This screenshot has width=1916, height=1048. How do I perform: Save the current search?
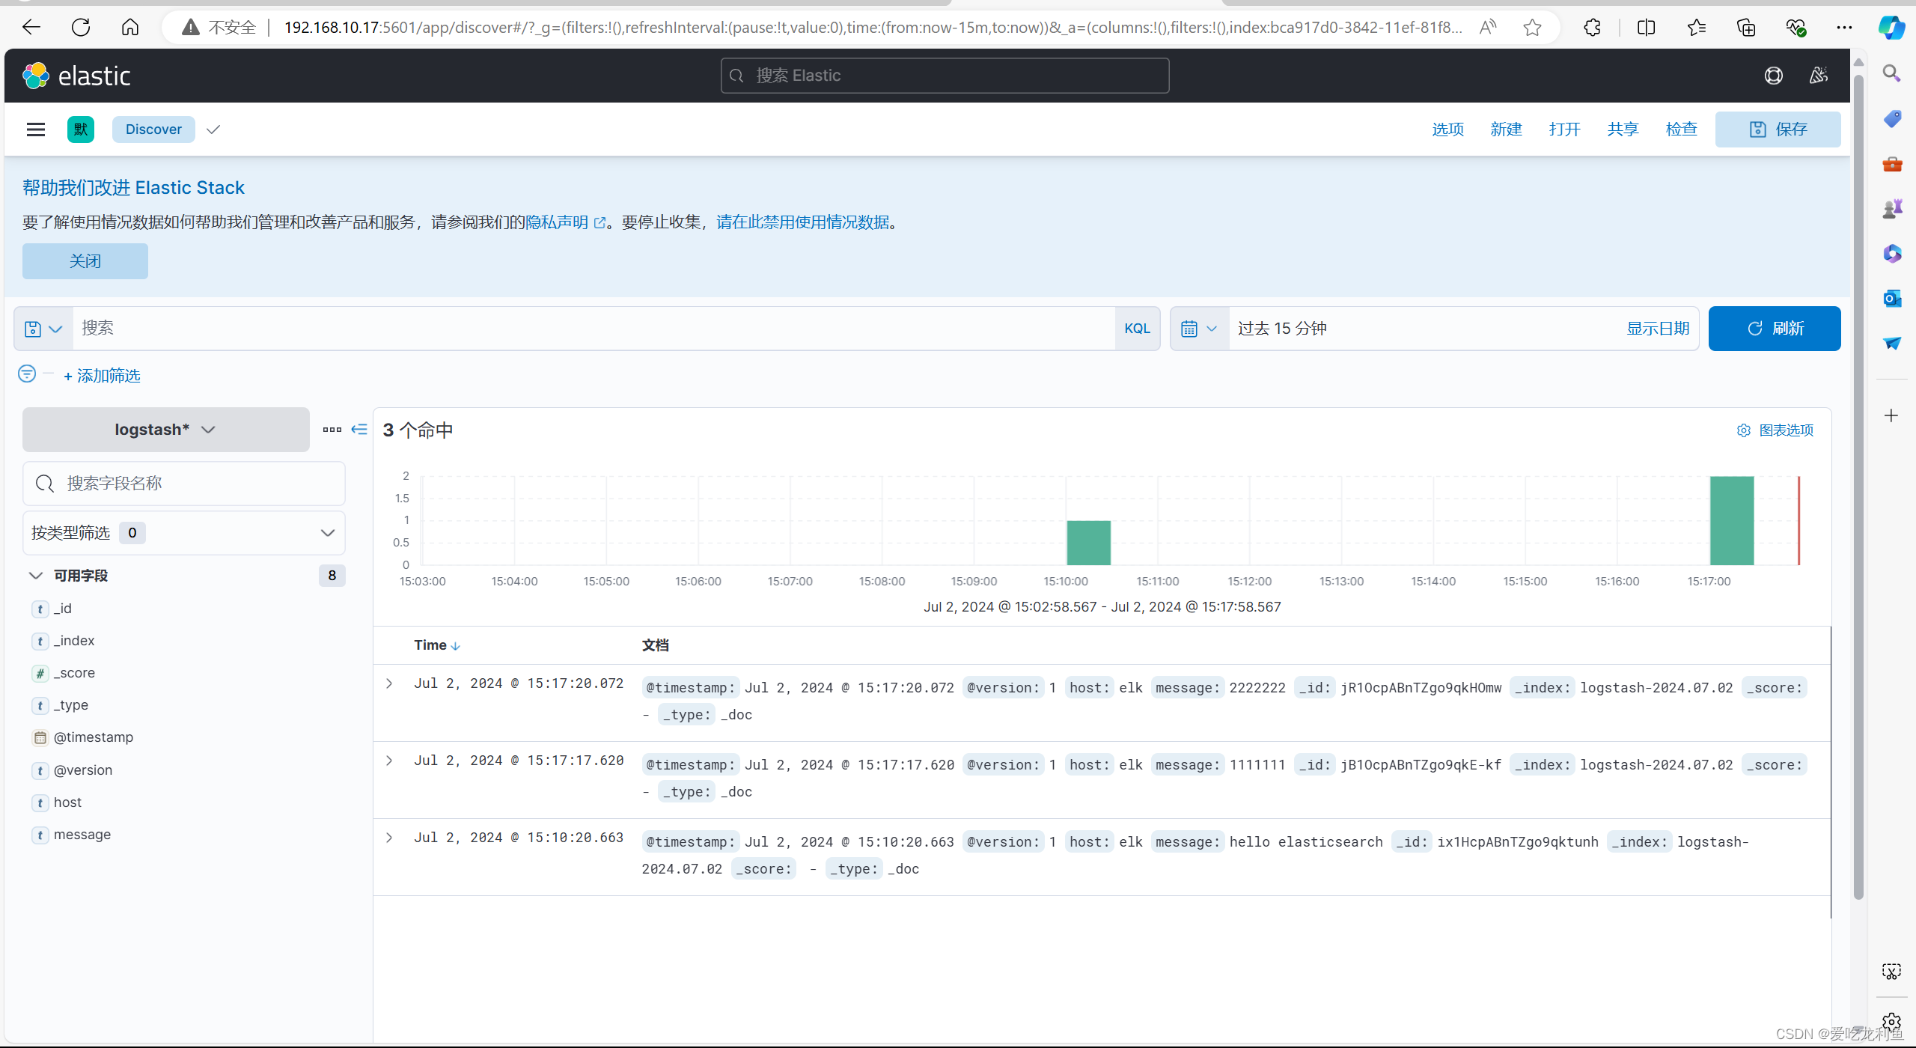(x=1778, y=130)
